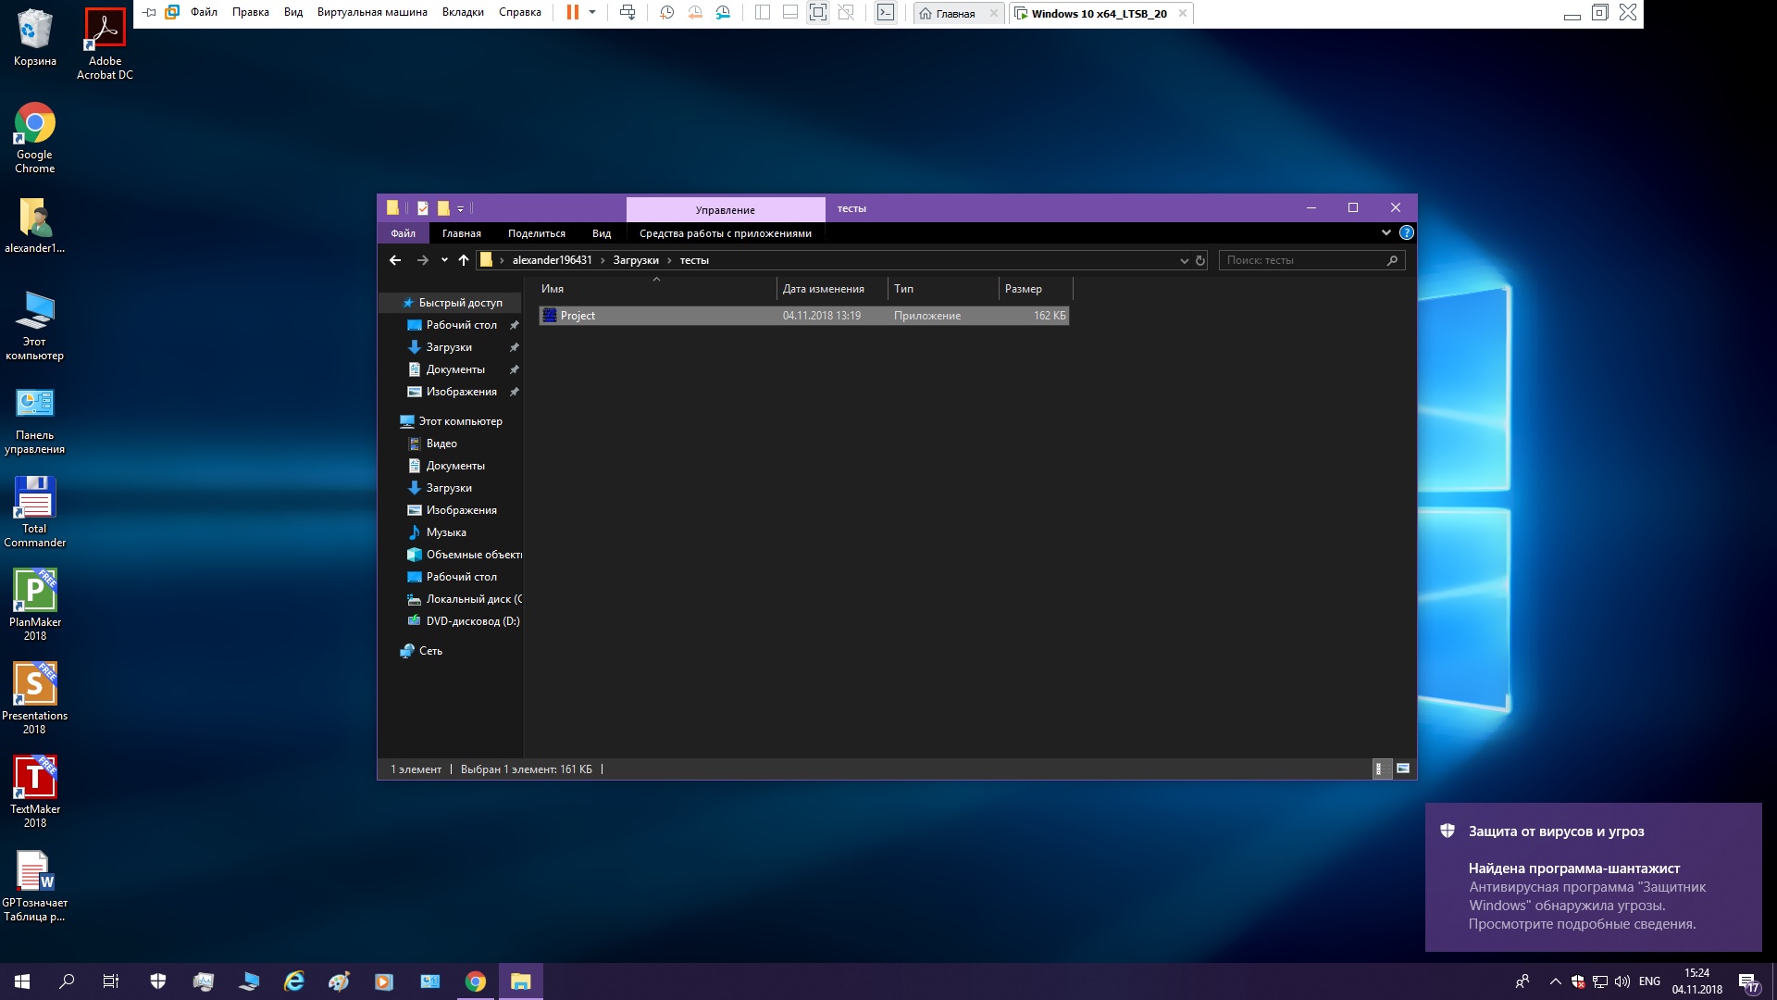Take a VM snapshot
The height and width of the screenshot is (1000, 1777).
[666, 13]
